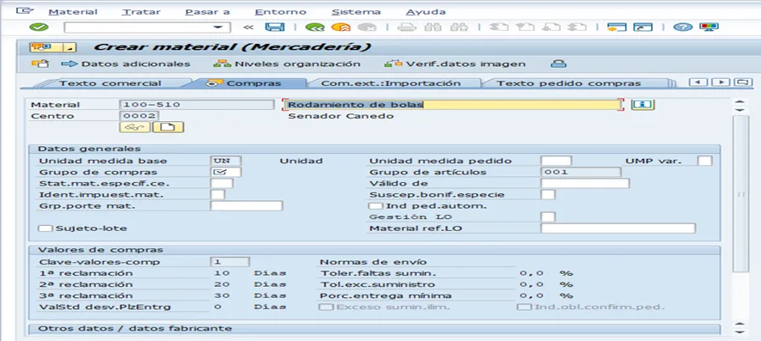Image resolution: width=761 pixels, height=341 pixels.
Task: Click the blank document icon below Centro
Action: pos(168,127)
